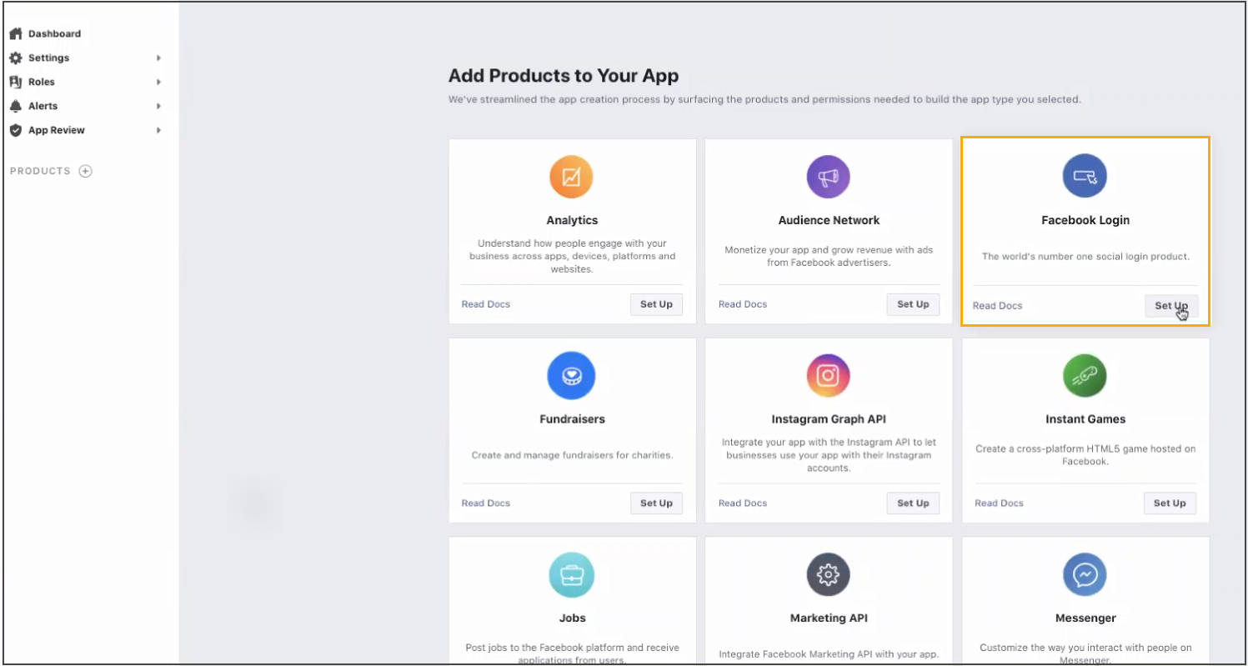Screen dimensions: 1248x666
Task: Open the App Review menu item
Action: tap(57, 130)
